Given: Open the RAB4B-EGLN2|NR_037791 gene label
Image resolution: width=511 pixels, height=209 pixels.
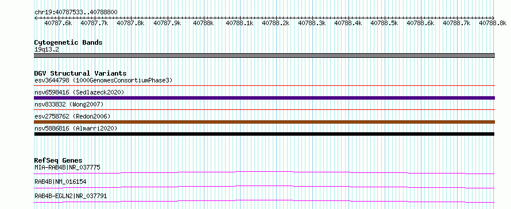Looking at the screenshot, I should pos(71,196).
